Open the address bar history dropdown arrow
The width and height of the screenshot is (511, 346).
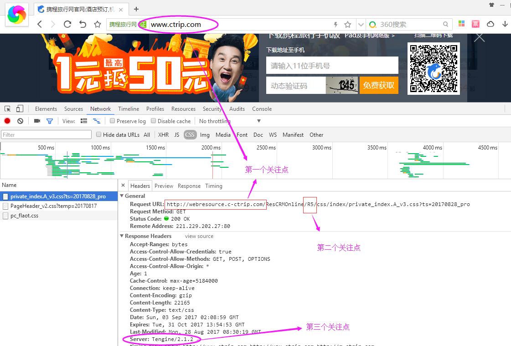(361, 25)
